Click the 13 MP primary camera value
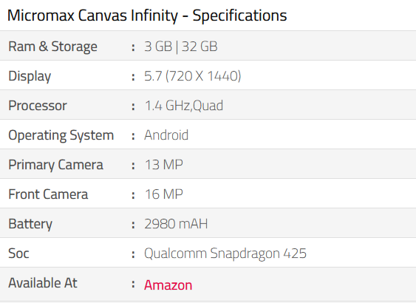This screenshot has width=416, height=303. (x=164, y=165)
